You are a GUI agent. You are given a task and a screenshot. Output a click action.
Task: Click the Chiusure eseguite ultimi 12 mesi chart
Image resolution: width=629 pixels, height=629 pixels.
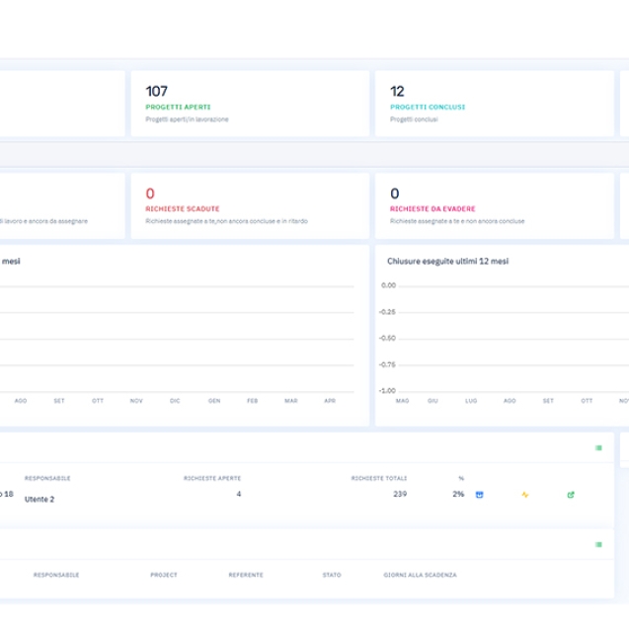[501, 336]
